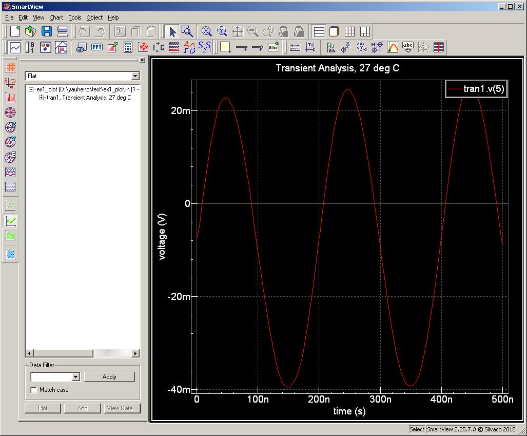Click the I-to-G conversion icon
The image size is (527, 436).
click(x=159, y=47)
